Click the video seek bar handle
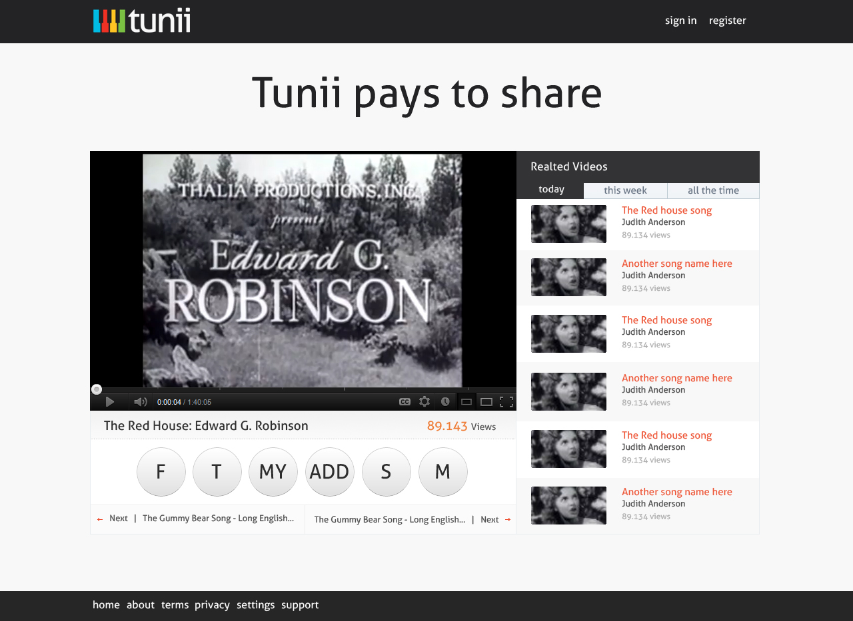This screenshot has height=621, width=853. [x=97, y=389]
